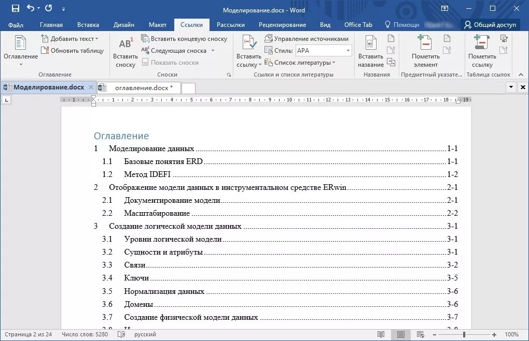Click Обновить таблицу to refresh the contents

pyautogui.click(x=72, y=51)
